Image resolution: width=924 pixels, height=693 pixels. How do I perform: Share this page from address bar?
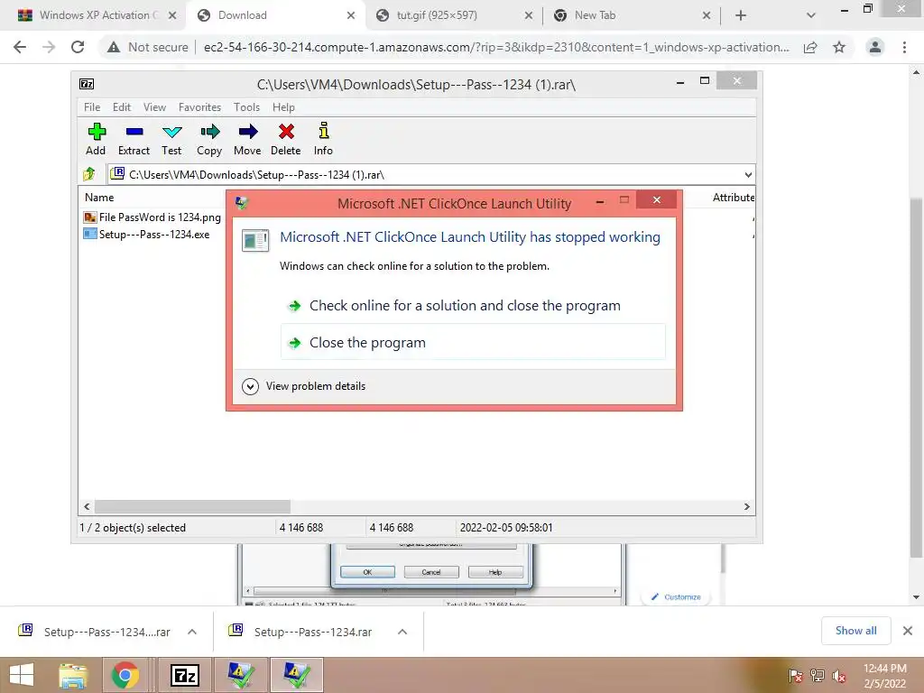(810, 47)
